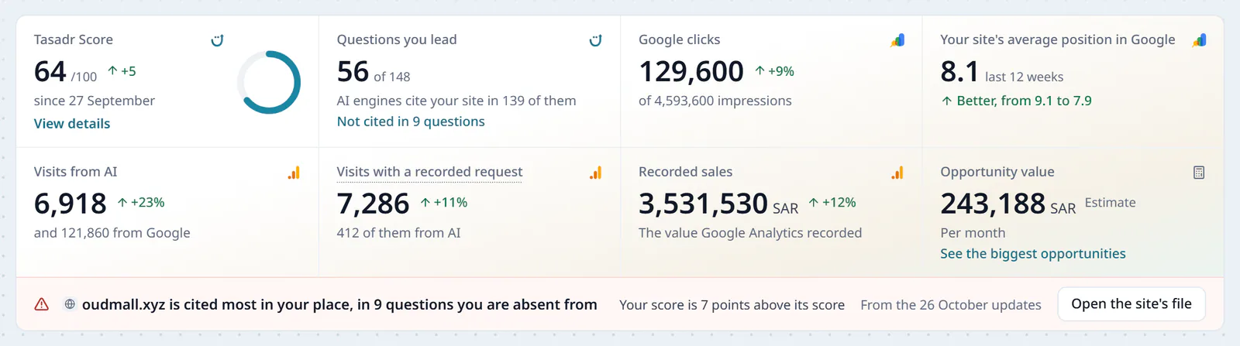The width and height of the screenshot is (1240, 346).
Task: Click 'From the 26 October updates' text
Action: pyautogui.click(x=951, y=305)
